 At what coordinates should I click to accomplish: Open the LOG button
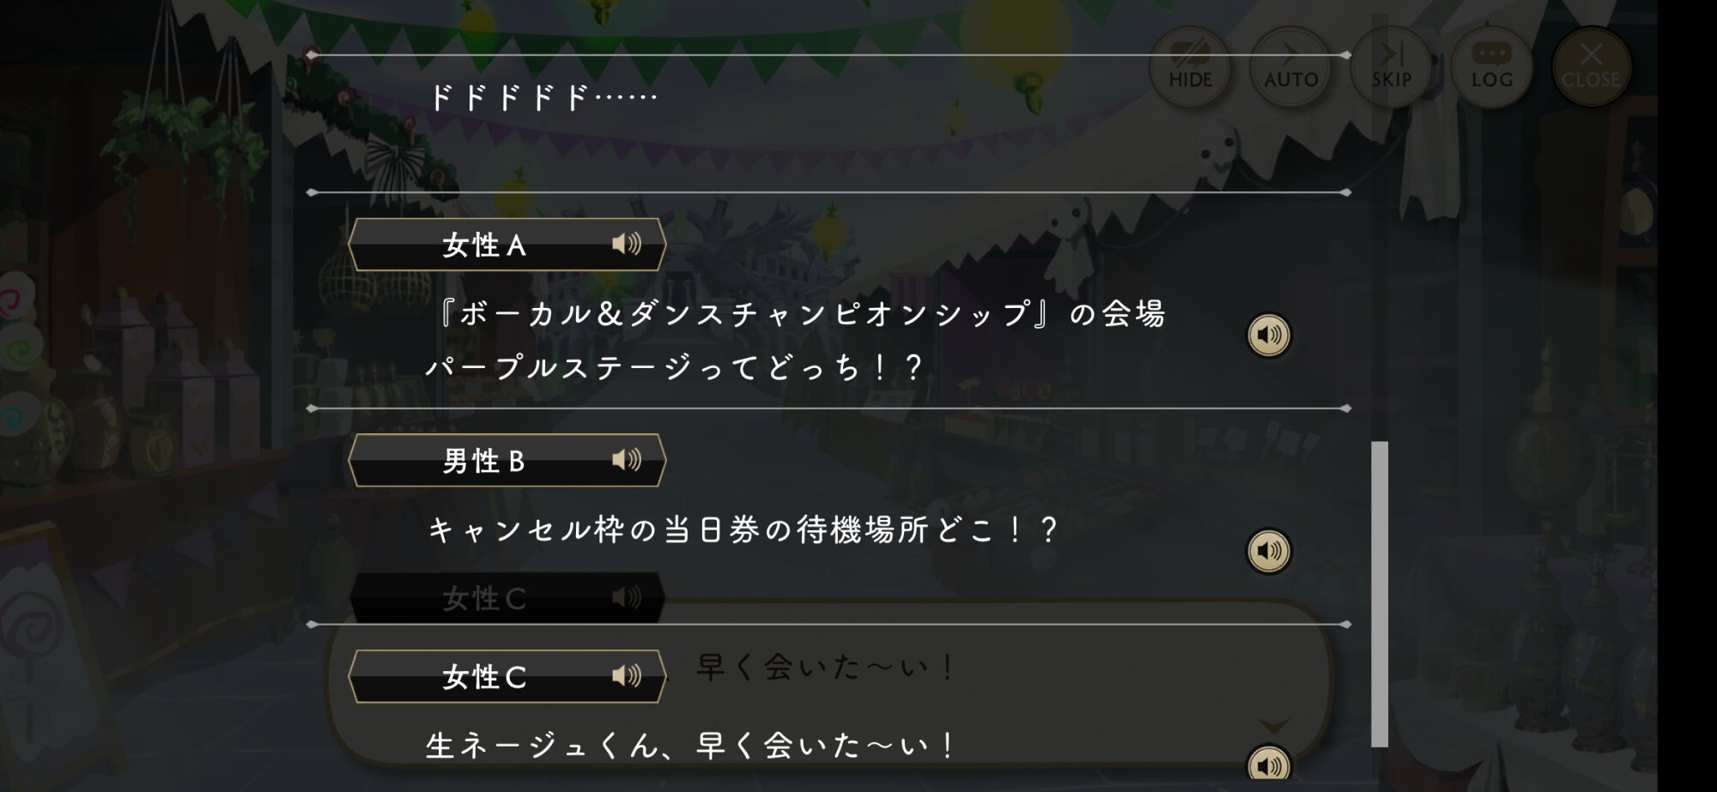click(1491, 66)
